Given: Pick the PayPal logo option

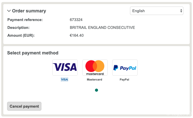Looking at the screenshot, I should (125, 67).
